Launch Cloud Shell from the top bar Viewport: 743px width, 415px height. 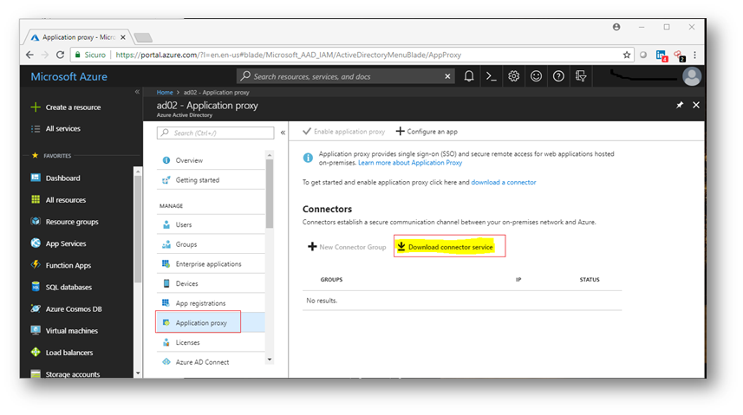coord(492,76)
